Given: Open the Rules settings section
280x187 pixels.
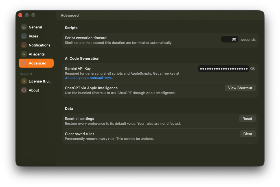Looking at the screenshot, I should [36, 36].
